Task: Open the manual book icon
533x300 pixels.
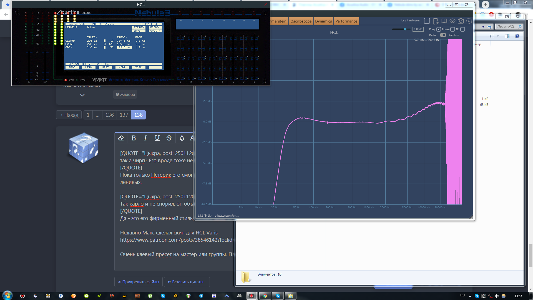Action: click(444, 21)
